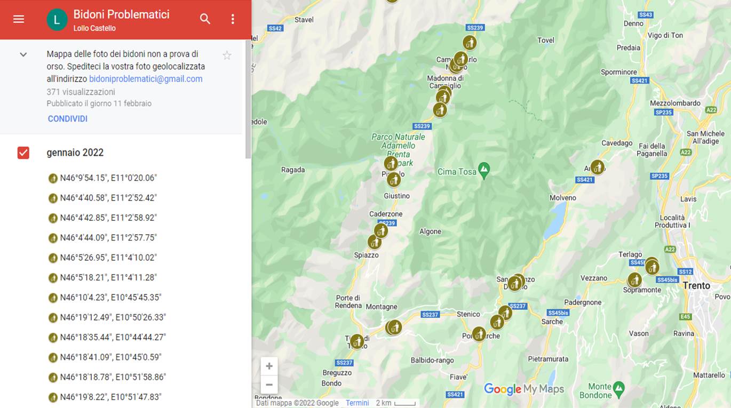Click the Cima Tosa mountain peak icon
The width and height of the screenshot is (731, 408).
[x=484, y=170]
